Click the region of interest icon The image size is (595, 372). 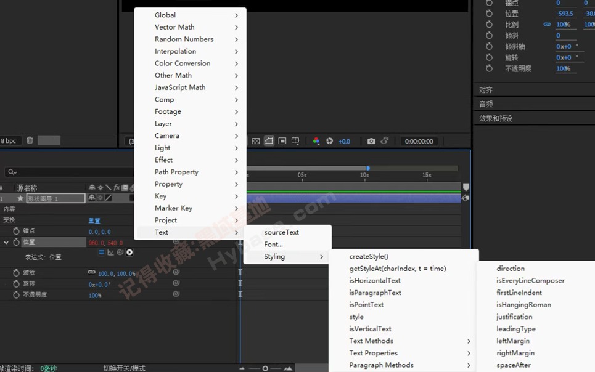point(282,141)
